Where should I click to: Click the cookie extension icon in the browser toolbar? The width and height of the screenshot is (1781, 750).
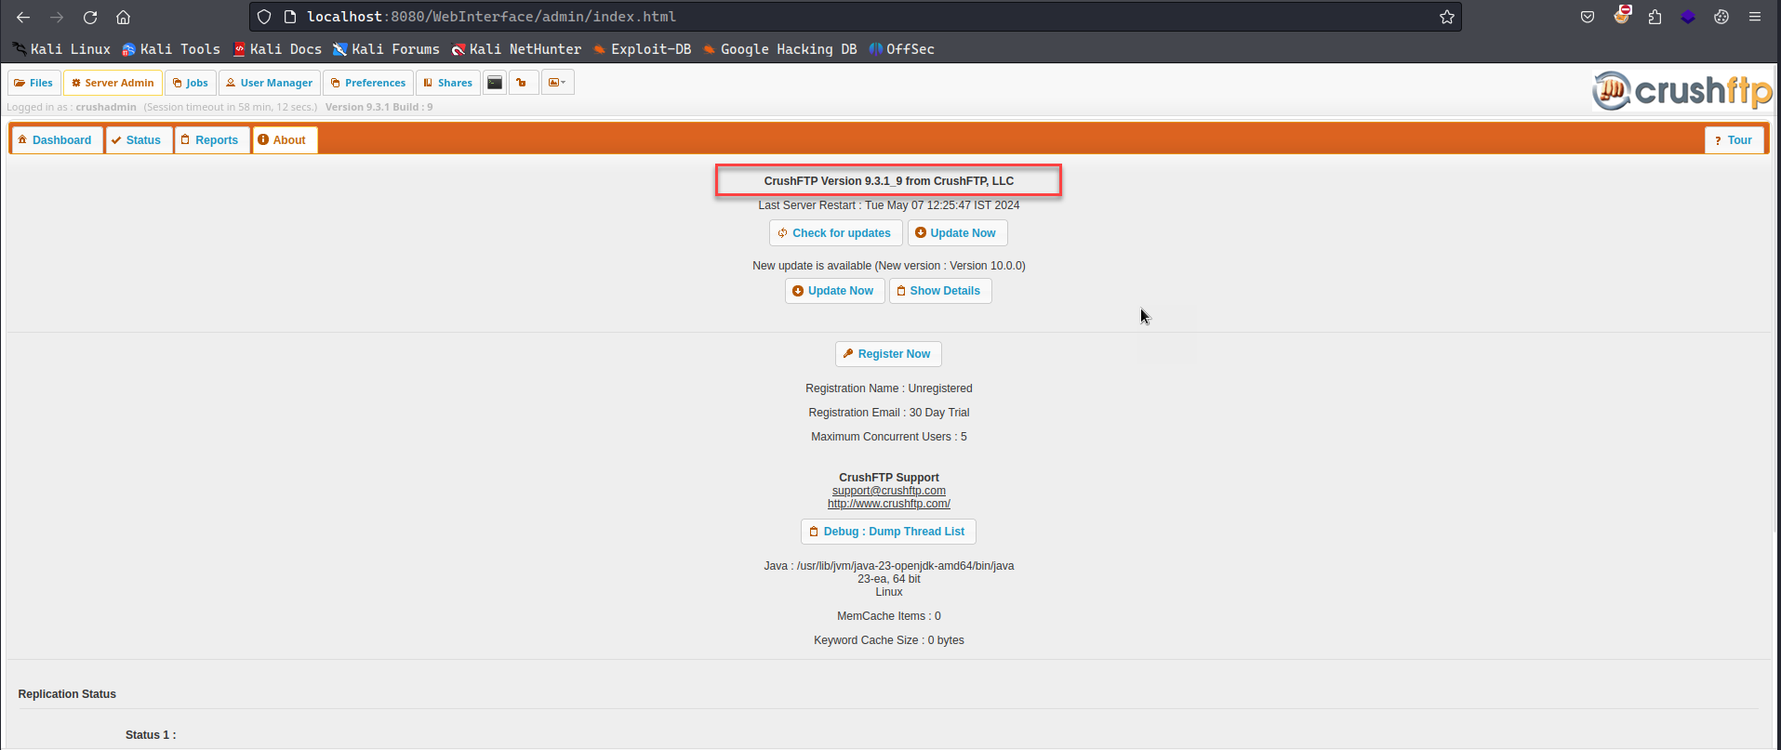(x=1721, y=17)
